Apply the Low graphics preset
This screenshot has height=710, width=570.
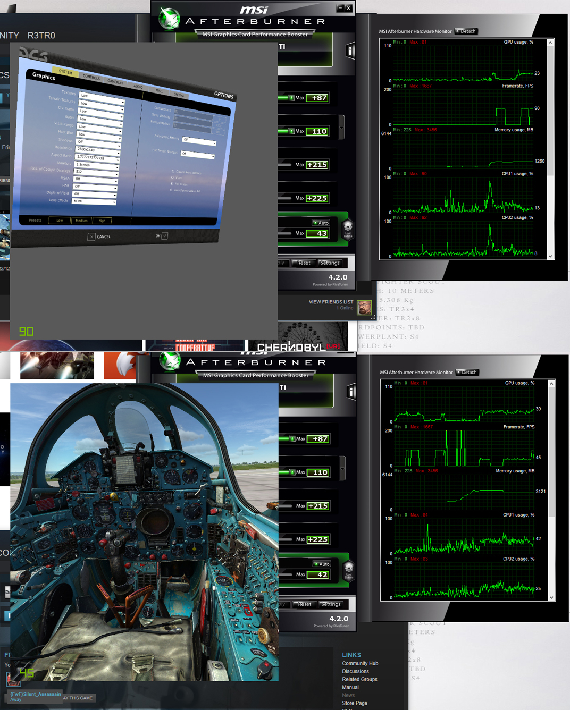(60, 221)
